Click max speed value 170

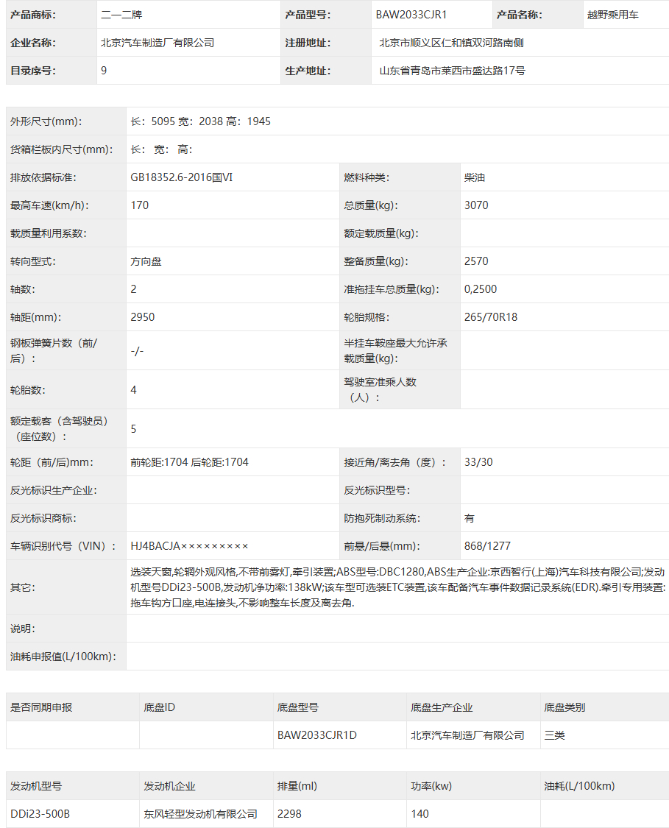(x=139, y=205)
